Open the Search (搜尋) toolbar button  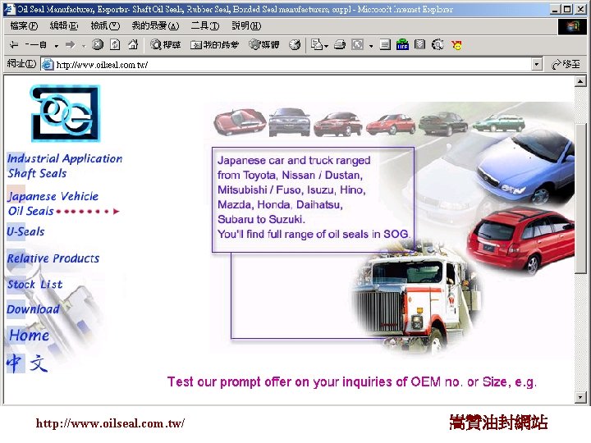[165, 45]
